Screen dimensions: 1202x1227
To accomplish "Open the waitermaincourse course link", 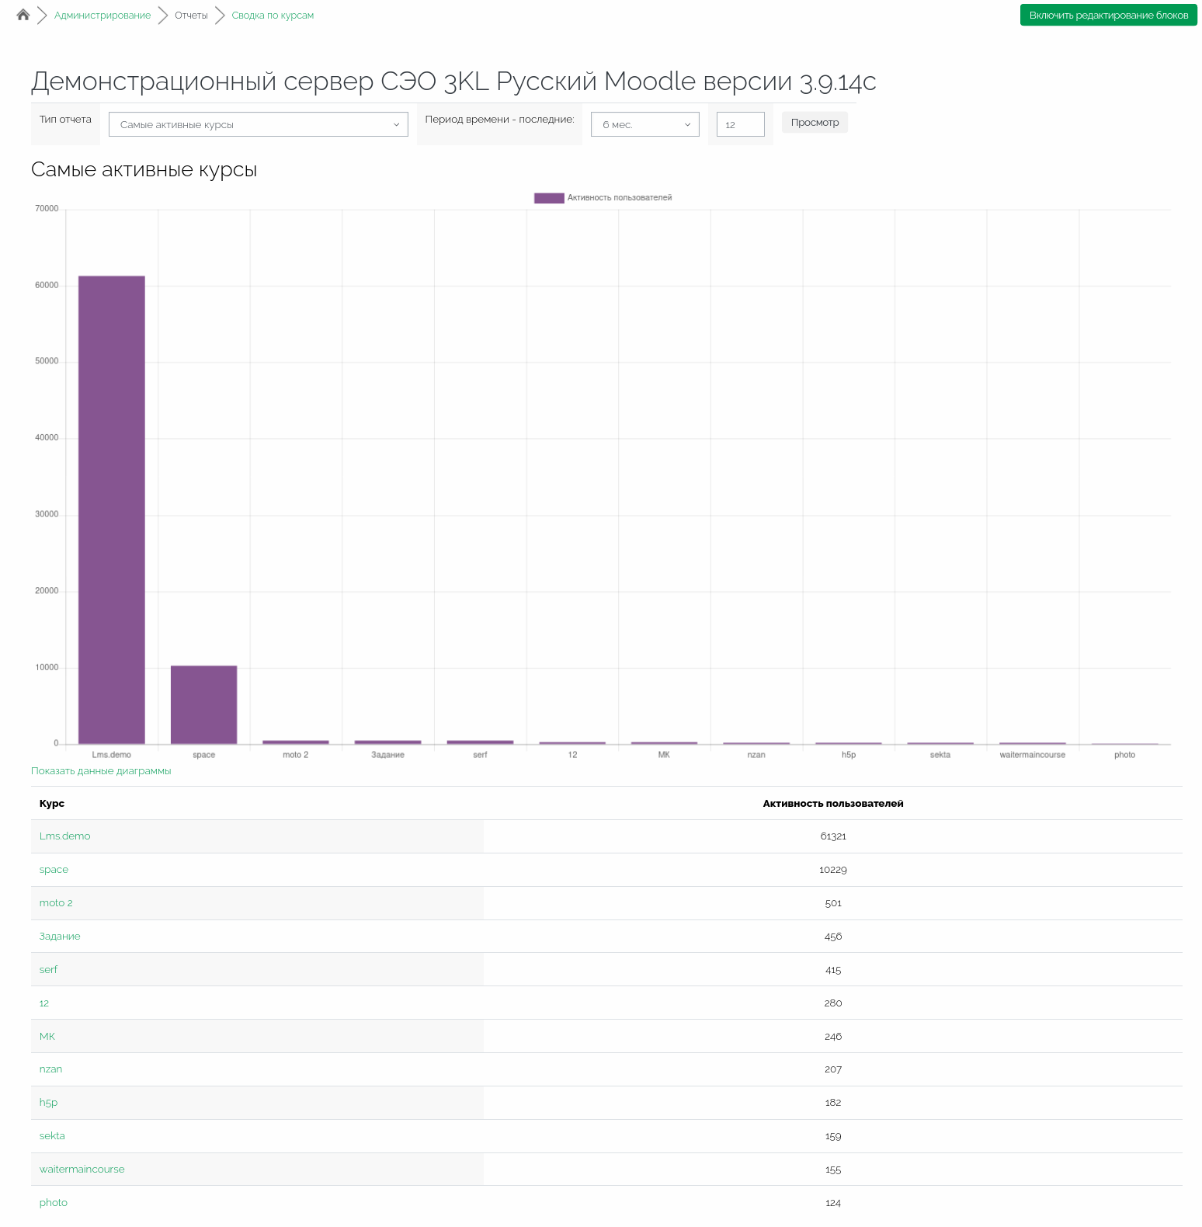I will [x=82, y=1170].
